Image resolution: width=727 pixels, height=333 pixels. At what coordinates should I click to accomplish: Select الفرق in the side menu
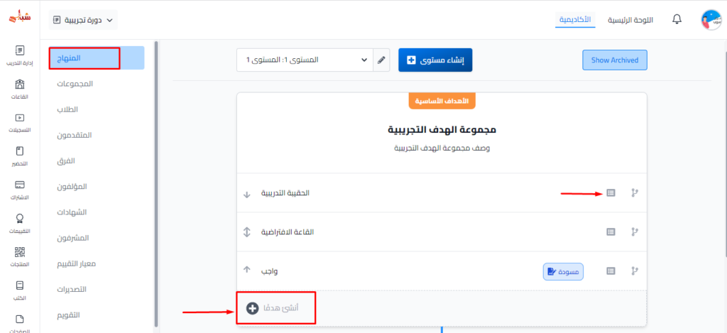(66, 161)
